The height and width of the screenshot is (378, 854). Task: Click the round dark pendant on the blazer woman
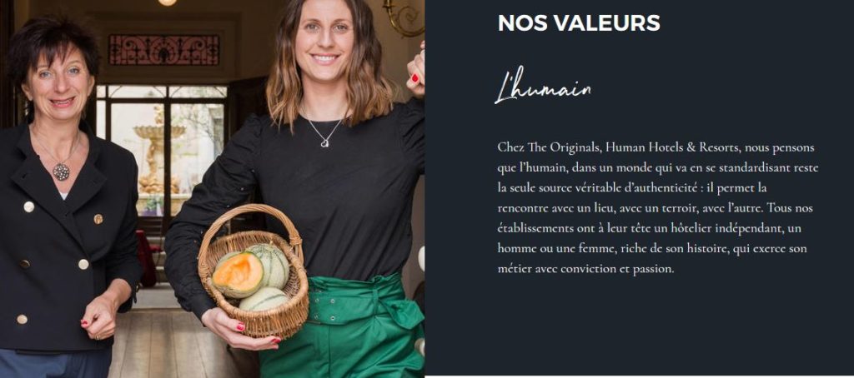(61, 172)
